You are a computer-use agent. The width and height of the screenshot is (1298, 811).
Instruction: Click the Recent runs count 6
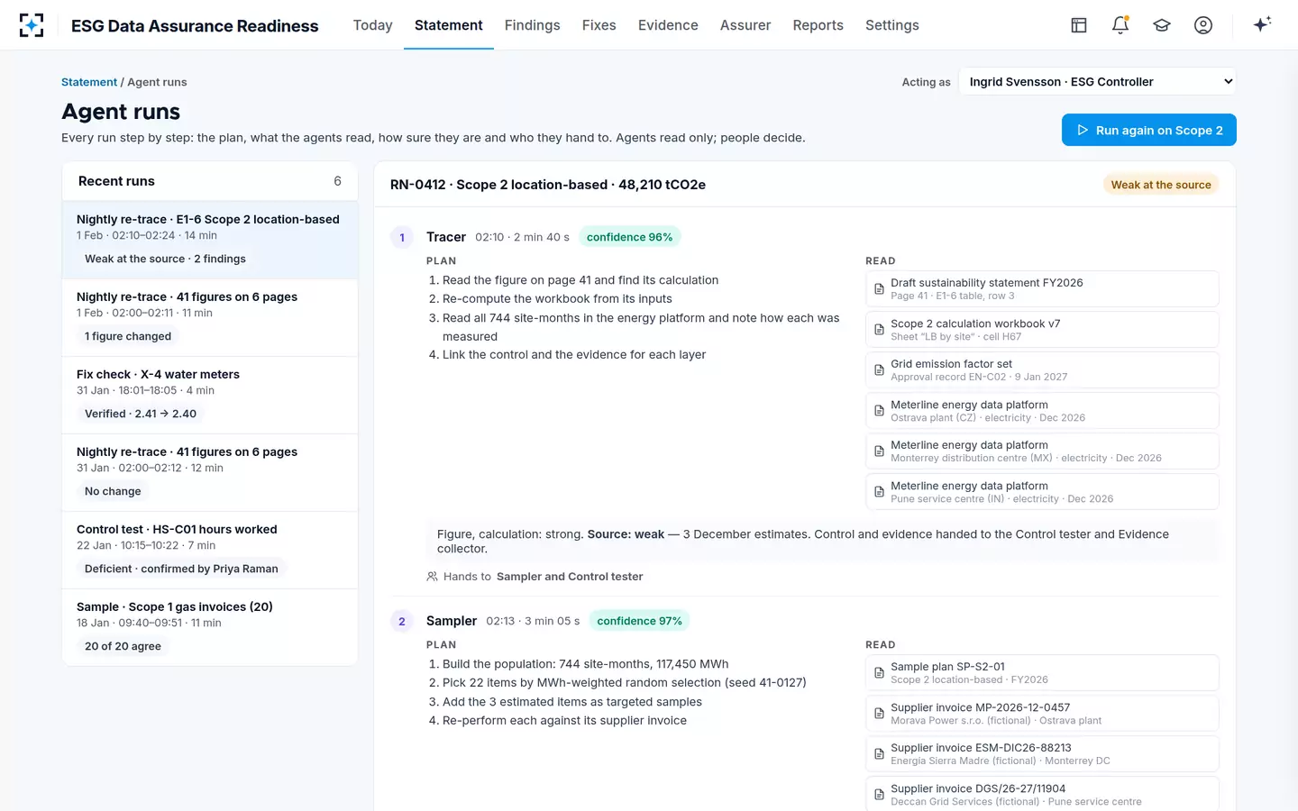pos(337,181)
